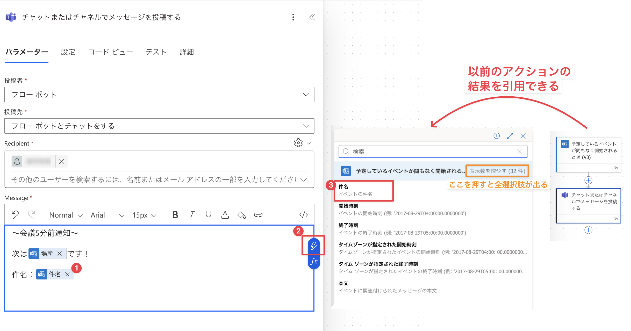
Task: Click the undo arrow in editor
Action: tap(15, 215)
